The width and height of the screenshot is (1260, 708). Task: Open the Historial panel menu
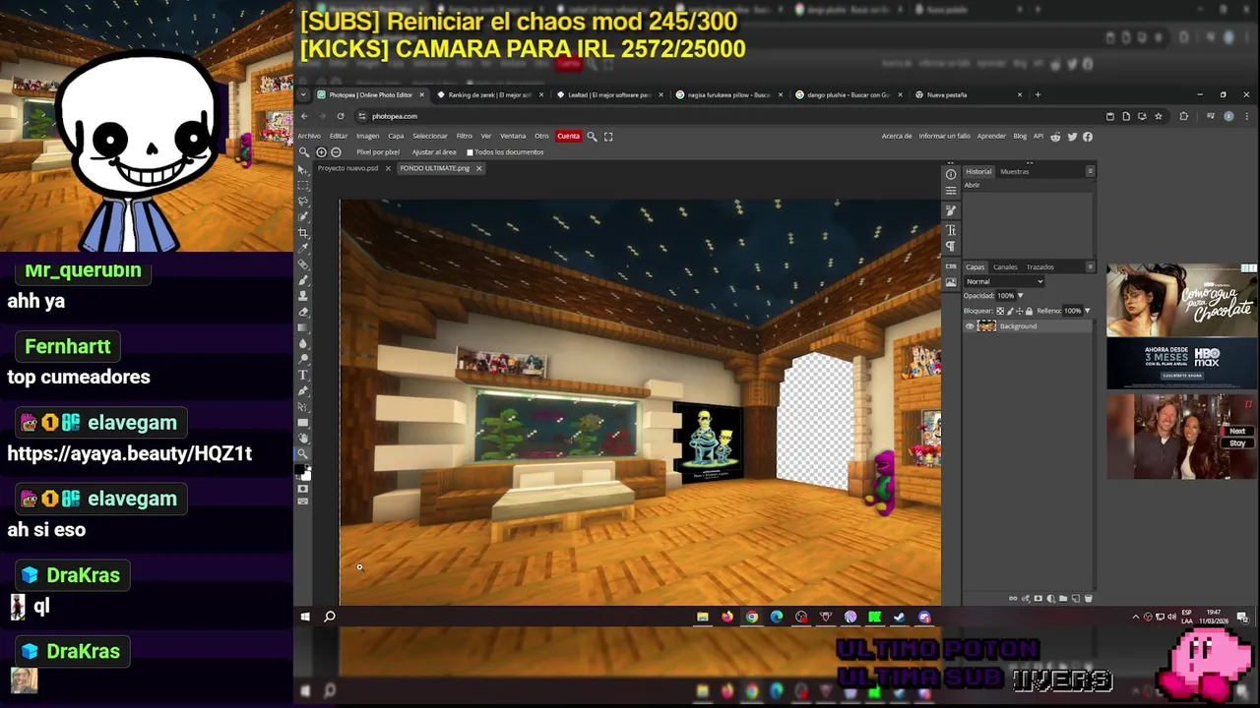pyautogui.click(x=1090, y=171)
